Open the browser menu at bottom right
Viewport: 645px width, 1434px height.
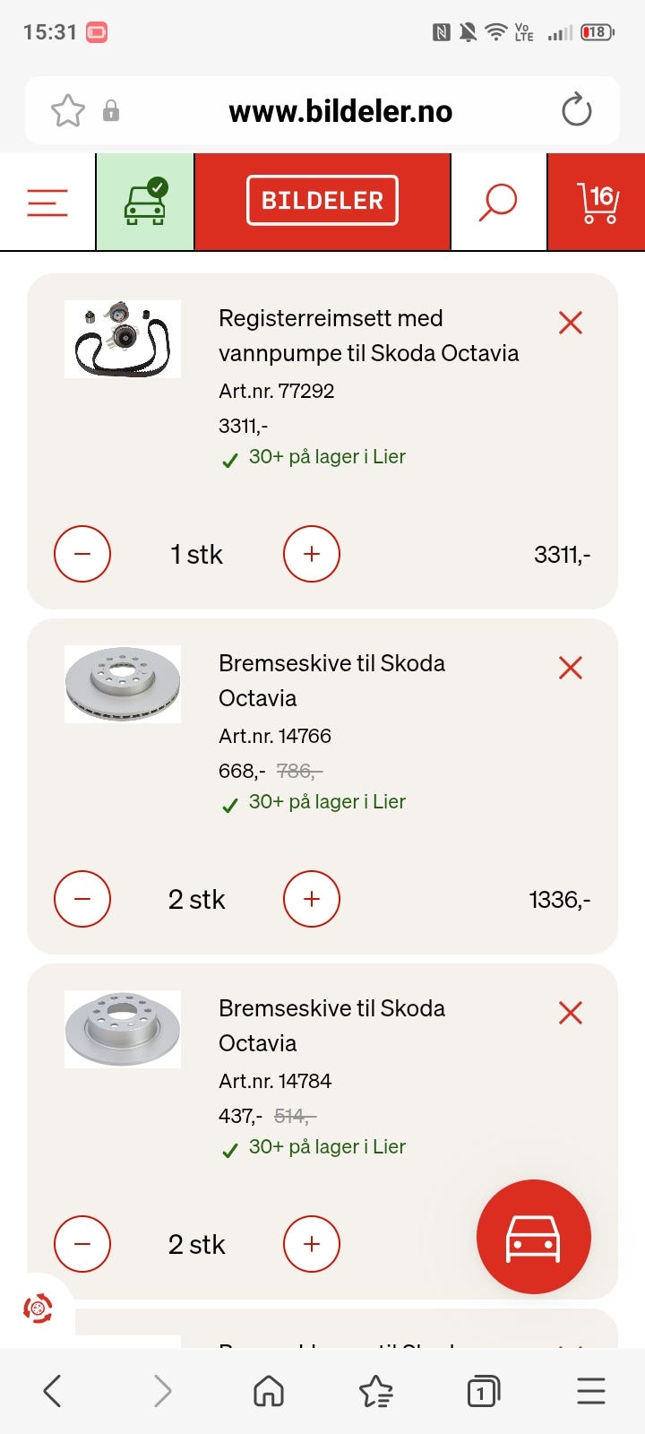(591, 1392)
